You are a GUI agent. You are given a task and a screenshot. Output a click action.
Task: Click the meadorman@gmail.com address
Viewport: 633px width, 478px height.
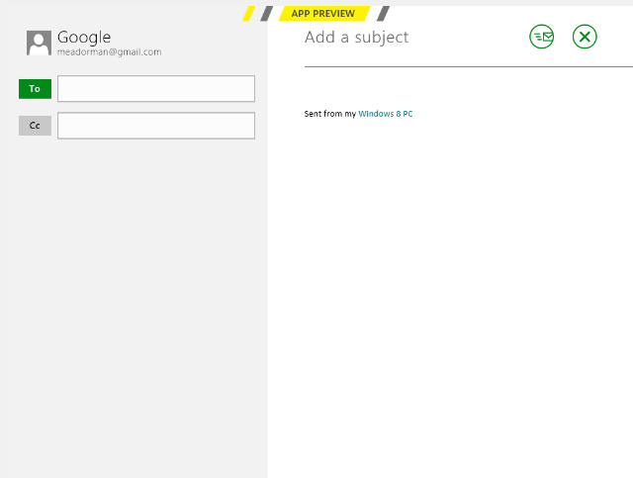click(x=109, y=52)
